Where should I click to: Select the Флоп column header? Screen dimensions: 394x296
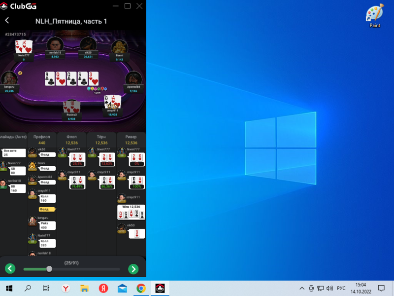coord(72,136)
